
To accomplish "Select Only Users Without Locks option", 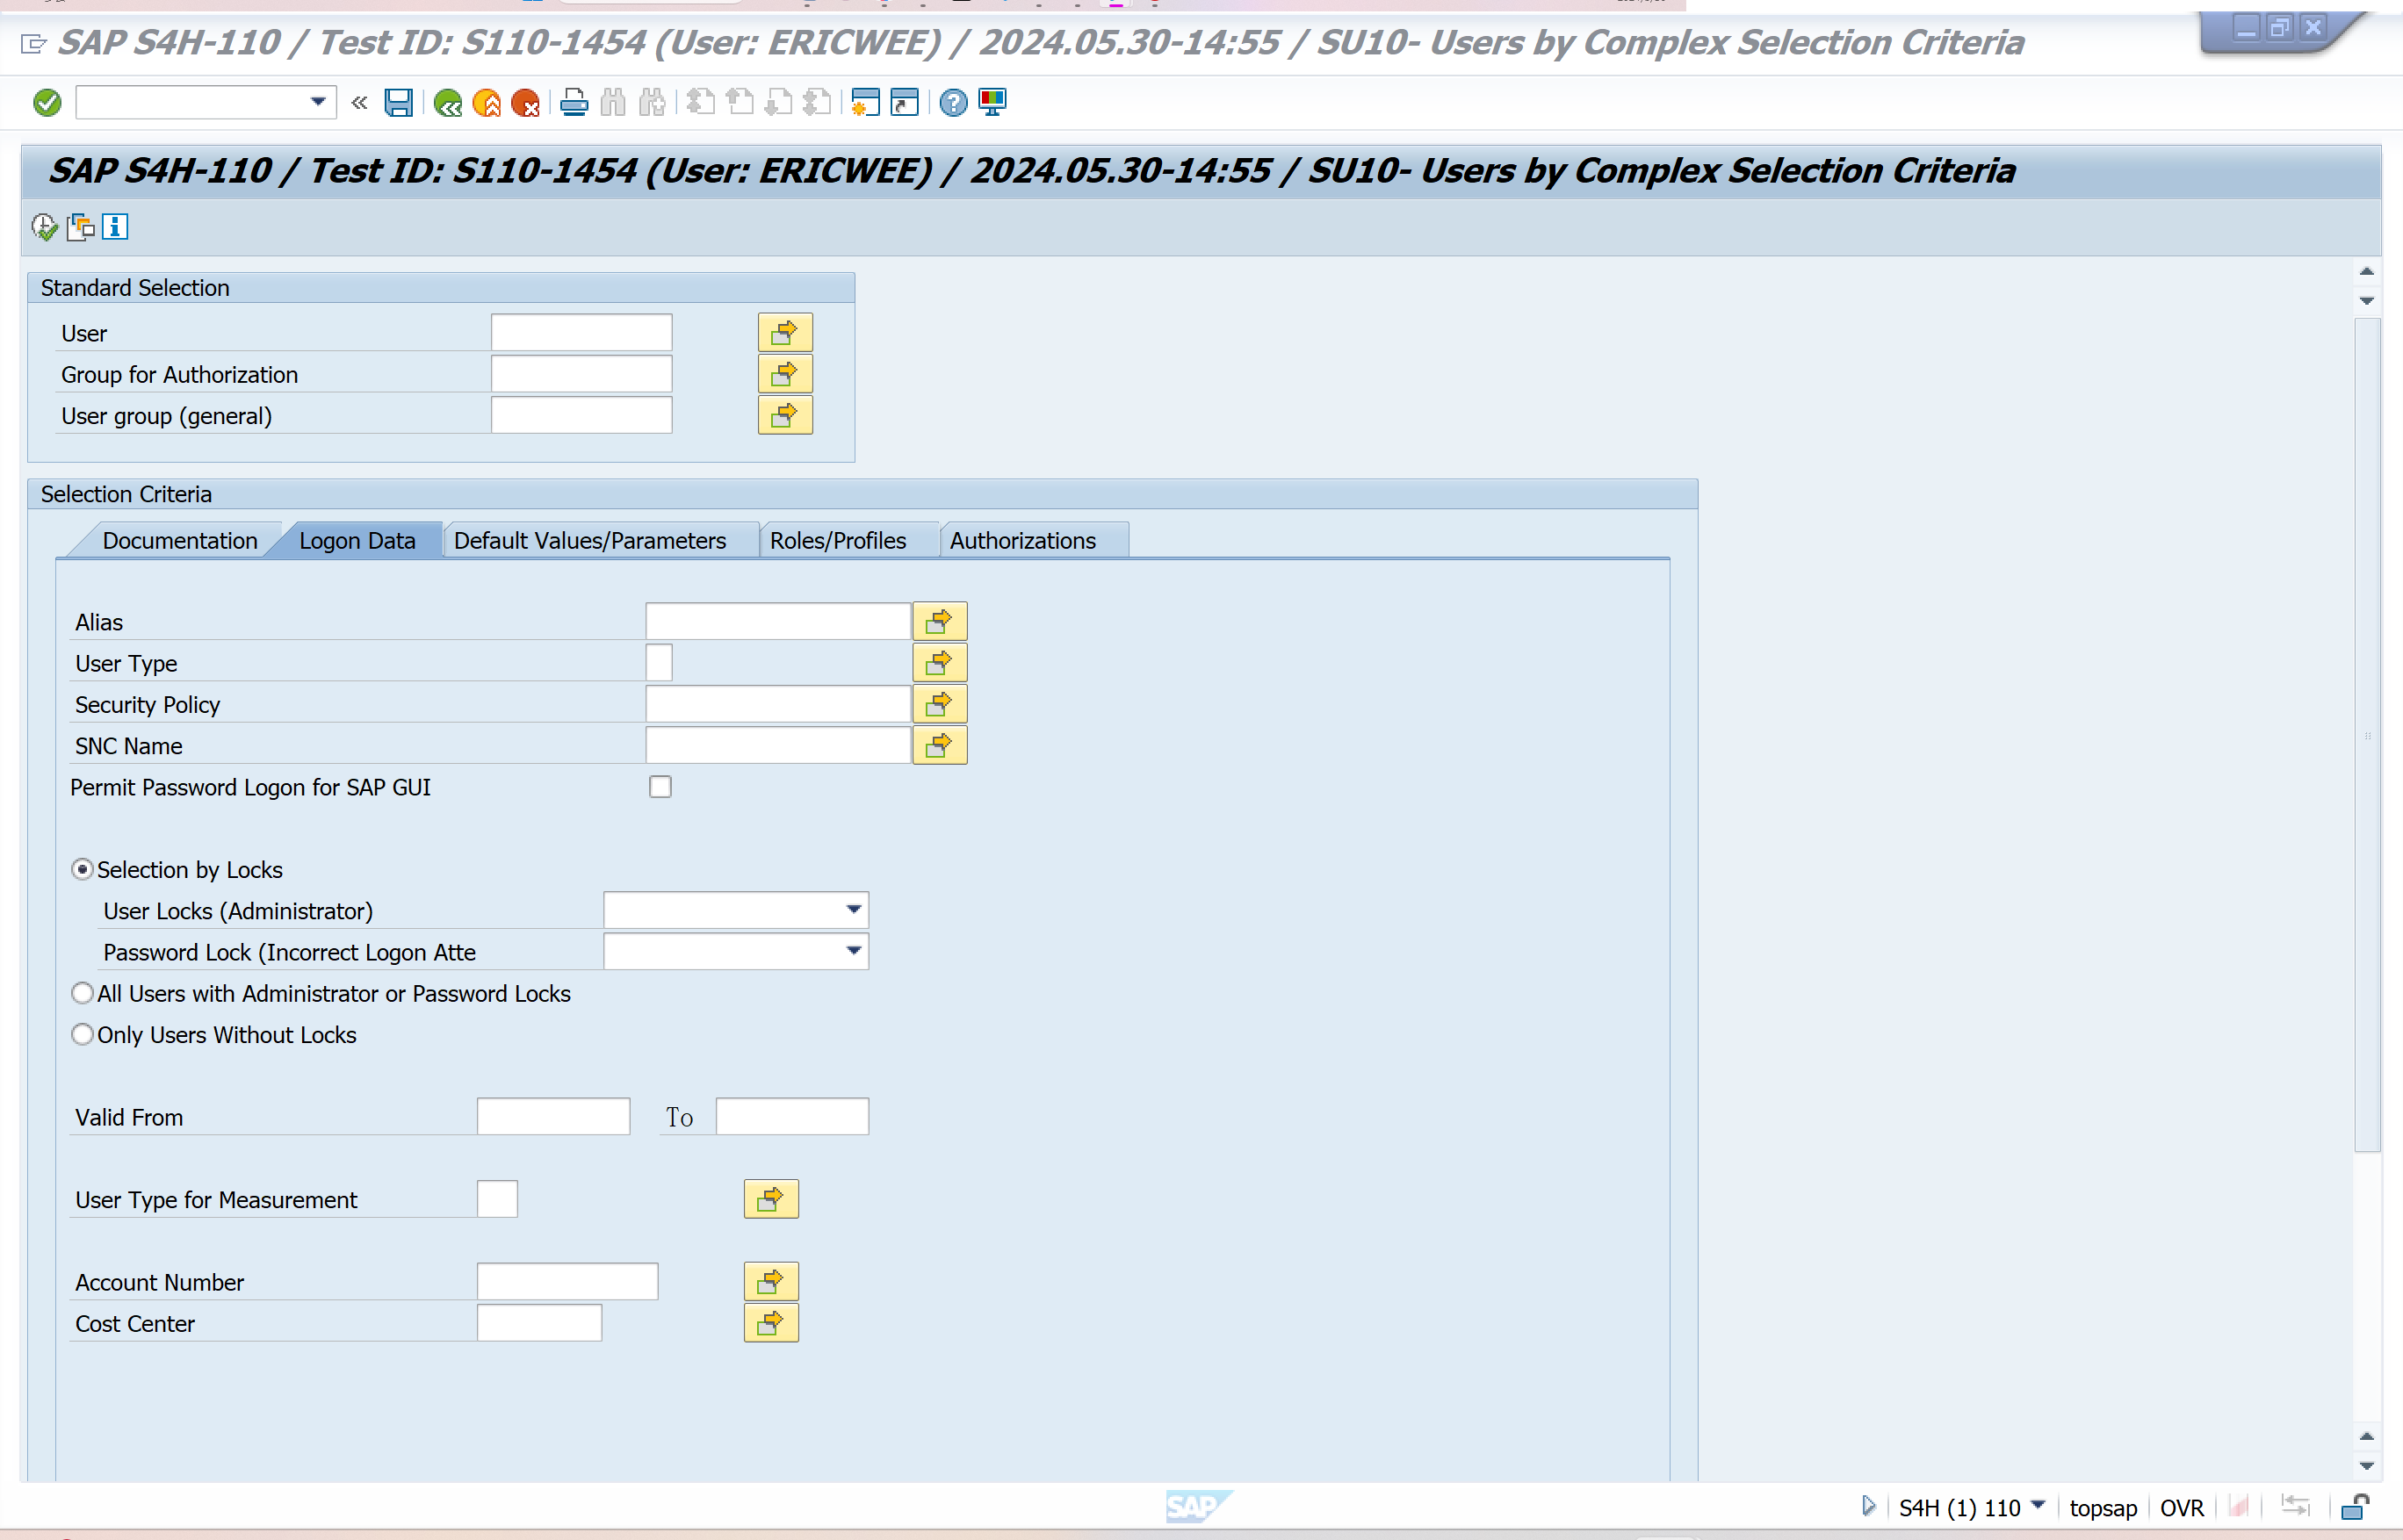I will click(x=82, y=1034).
